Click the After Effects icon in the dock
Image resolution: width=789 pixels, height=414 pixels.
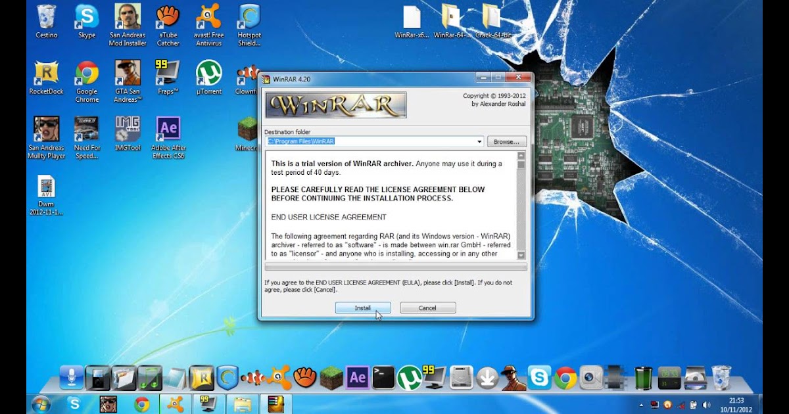click(x=358, y=378)
